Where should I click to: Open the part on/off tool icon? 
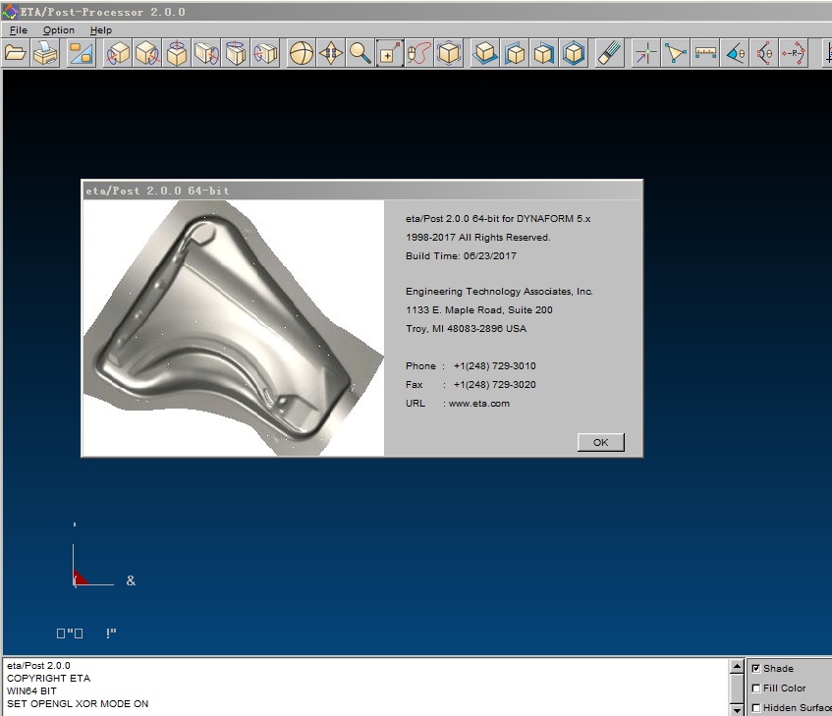(82, 53)
